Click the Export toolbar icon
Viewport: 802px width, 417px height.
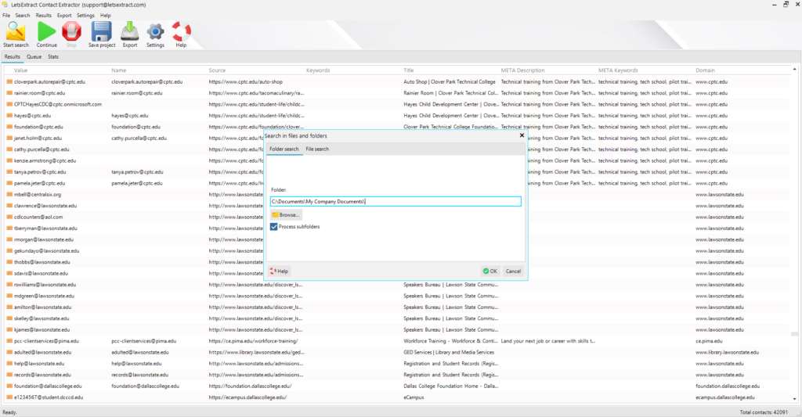(x=130, y=32)
